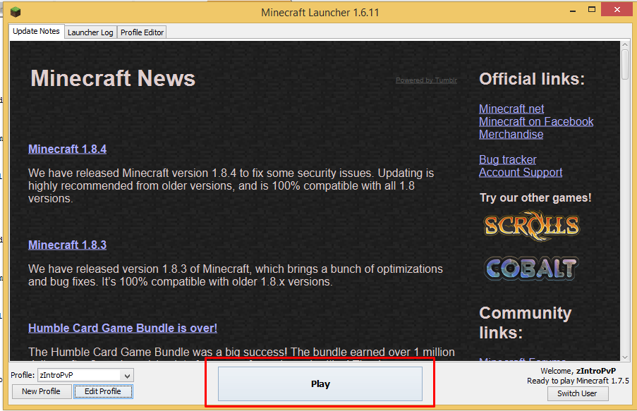The width and height of the screenshot is (637, 411).
Task: Open the Cobalt game logo
Action: 532,269
